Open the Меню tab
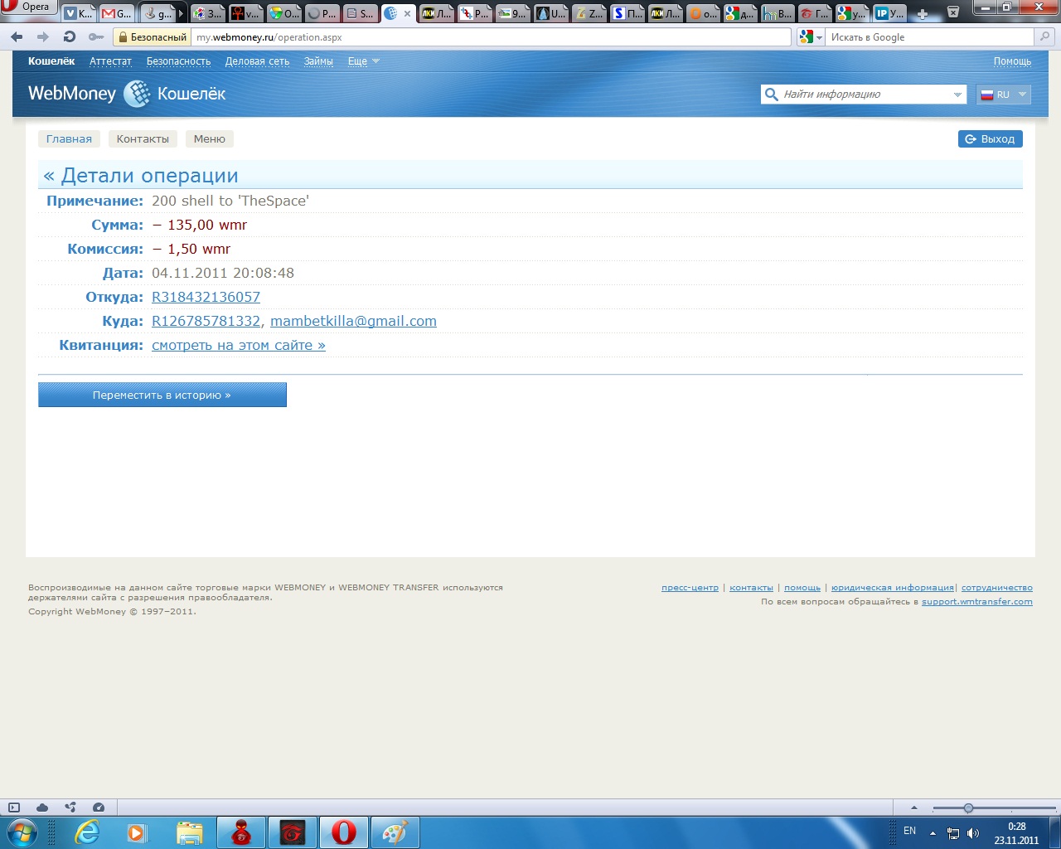Viewport: 1061px width, 849px height. coord(210,139)
